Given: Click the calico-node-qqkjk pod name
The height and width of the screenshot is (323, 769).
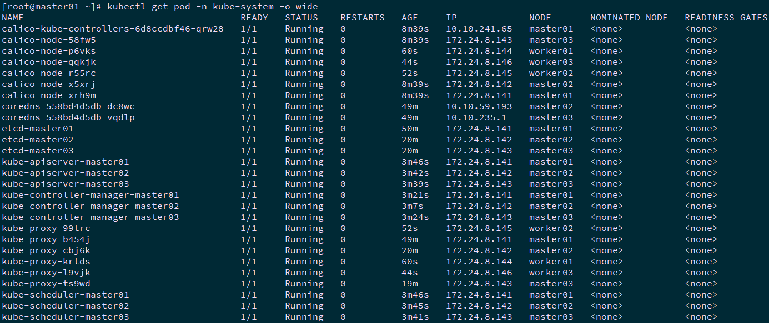Looking at the screenshot, I should (48, 62).
